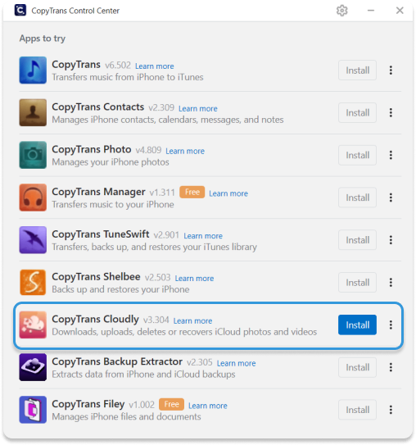Open Learn more for CopyTrans Contacts
Viewport: 416px width, 445px height.
pyautogui.click(x=198, y=109)
